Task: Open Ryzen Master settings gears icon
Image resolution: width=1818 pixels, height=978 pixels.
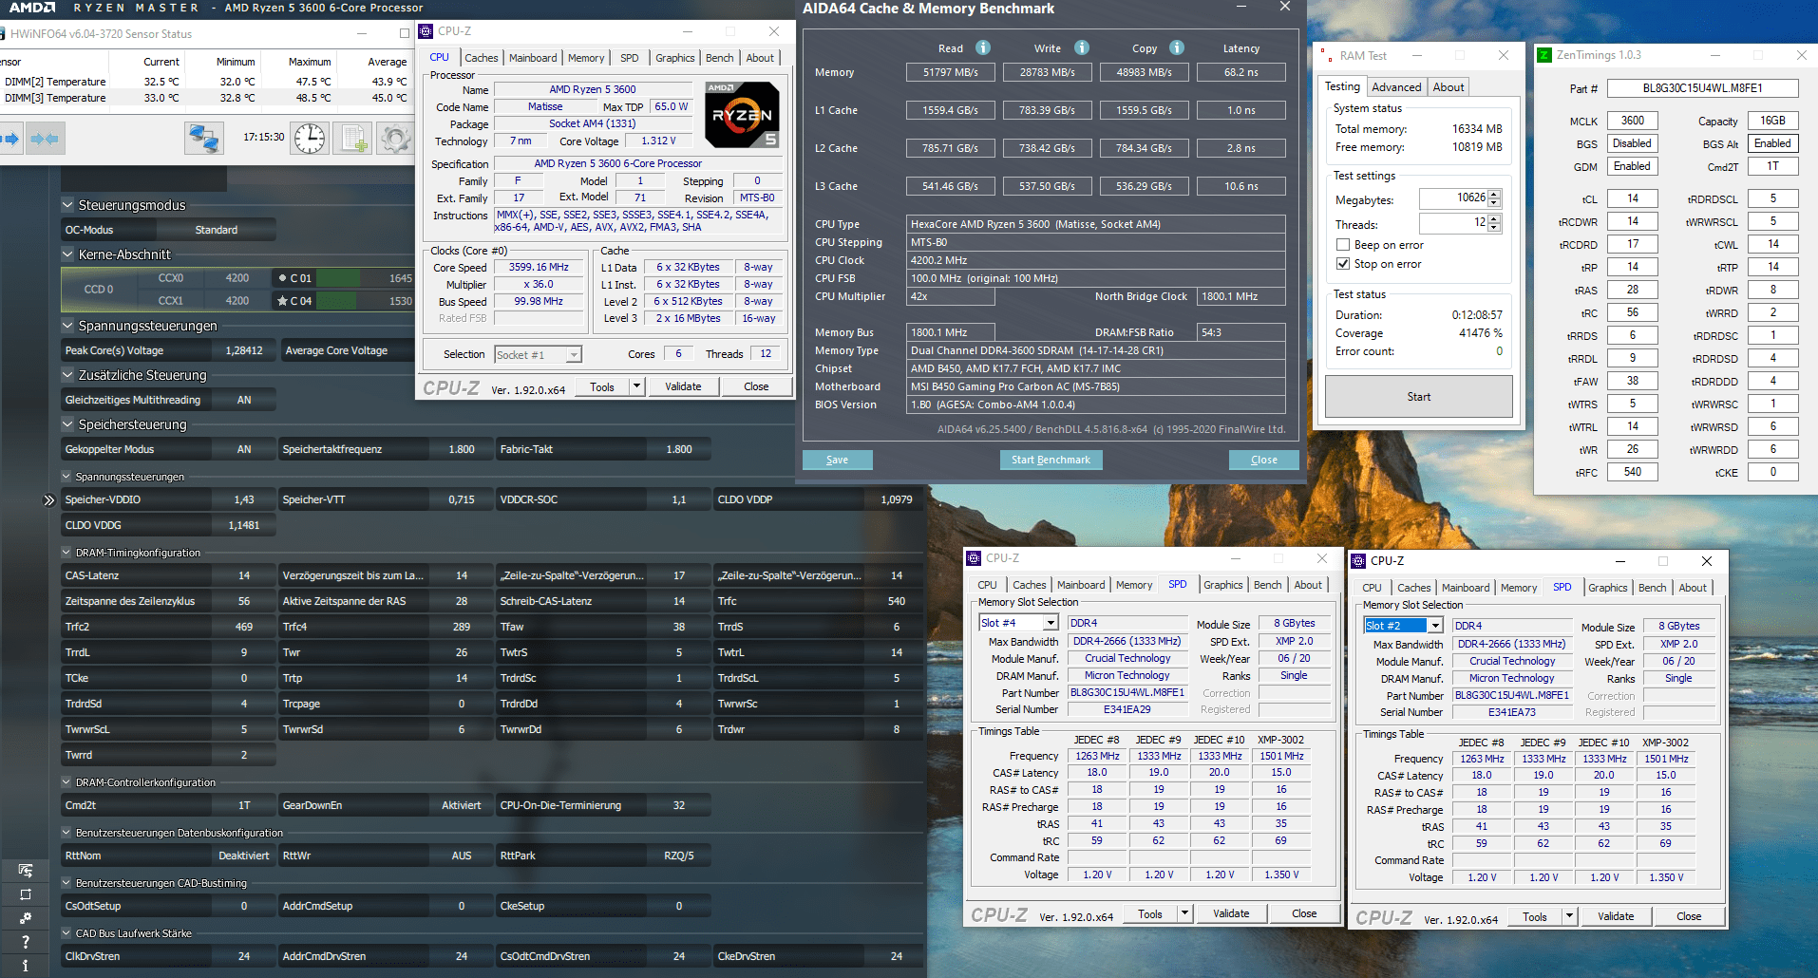Action: point(26,918)
